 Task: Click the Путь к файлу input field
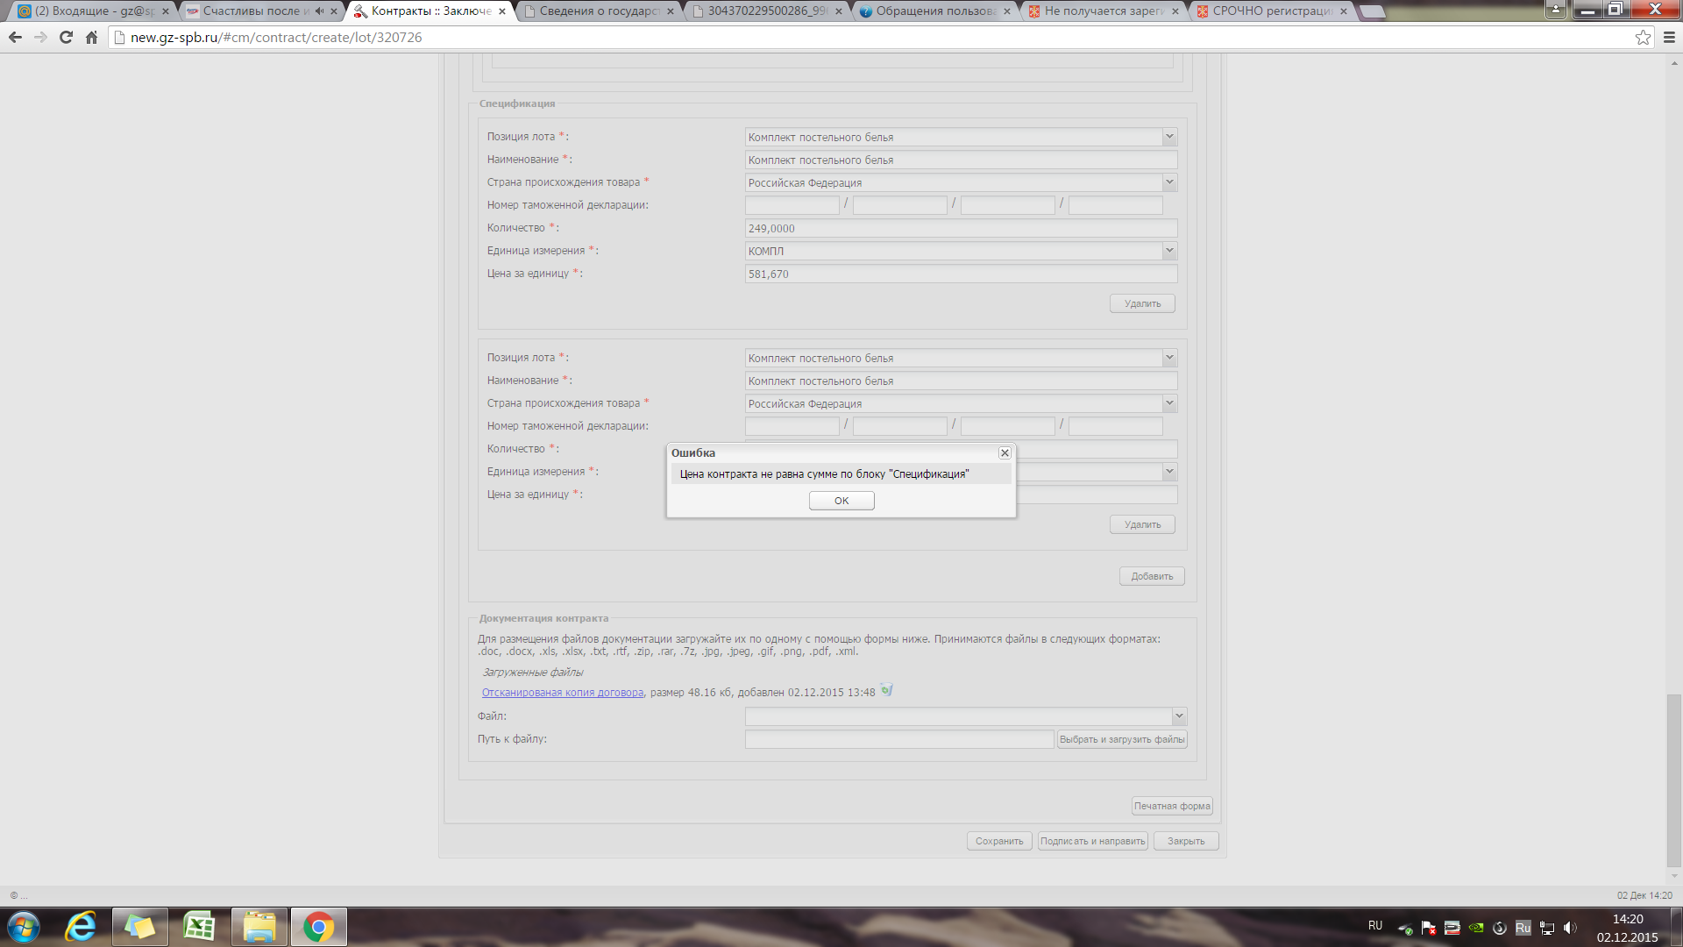(898, 739)
